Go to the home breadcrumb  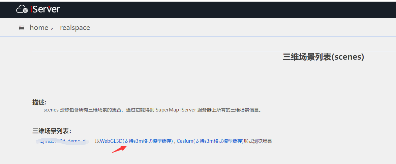click(x=39, y=28)
